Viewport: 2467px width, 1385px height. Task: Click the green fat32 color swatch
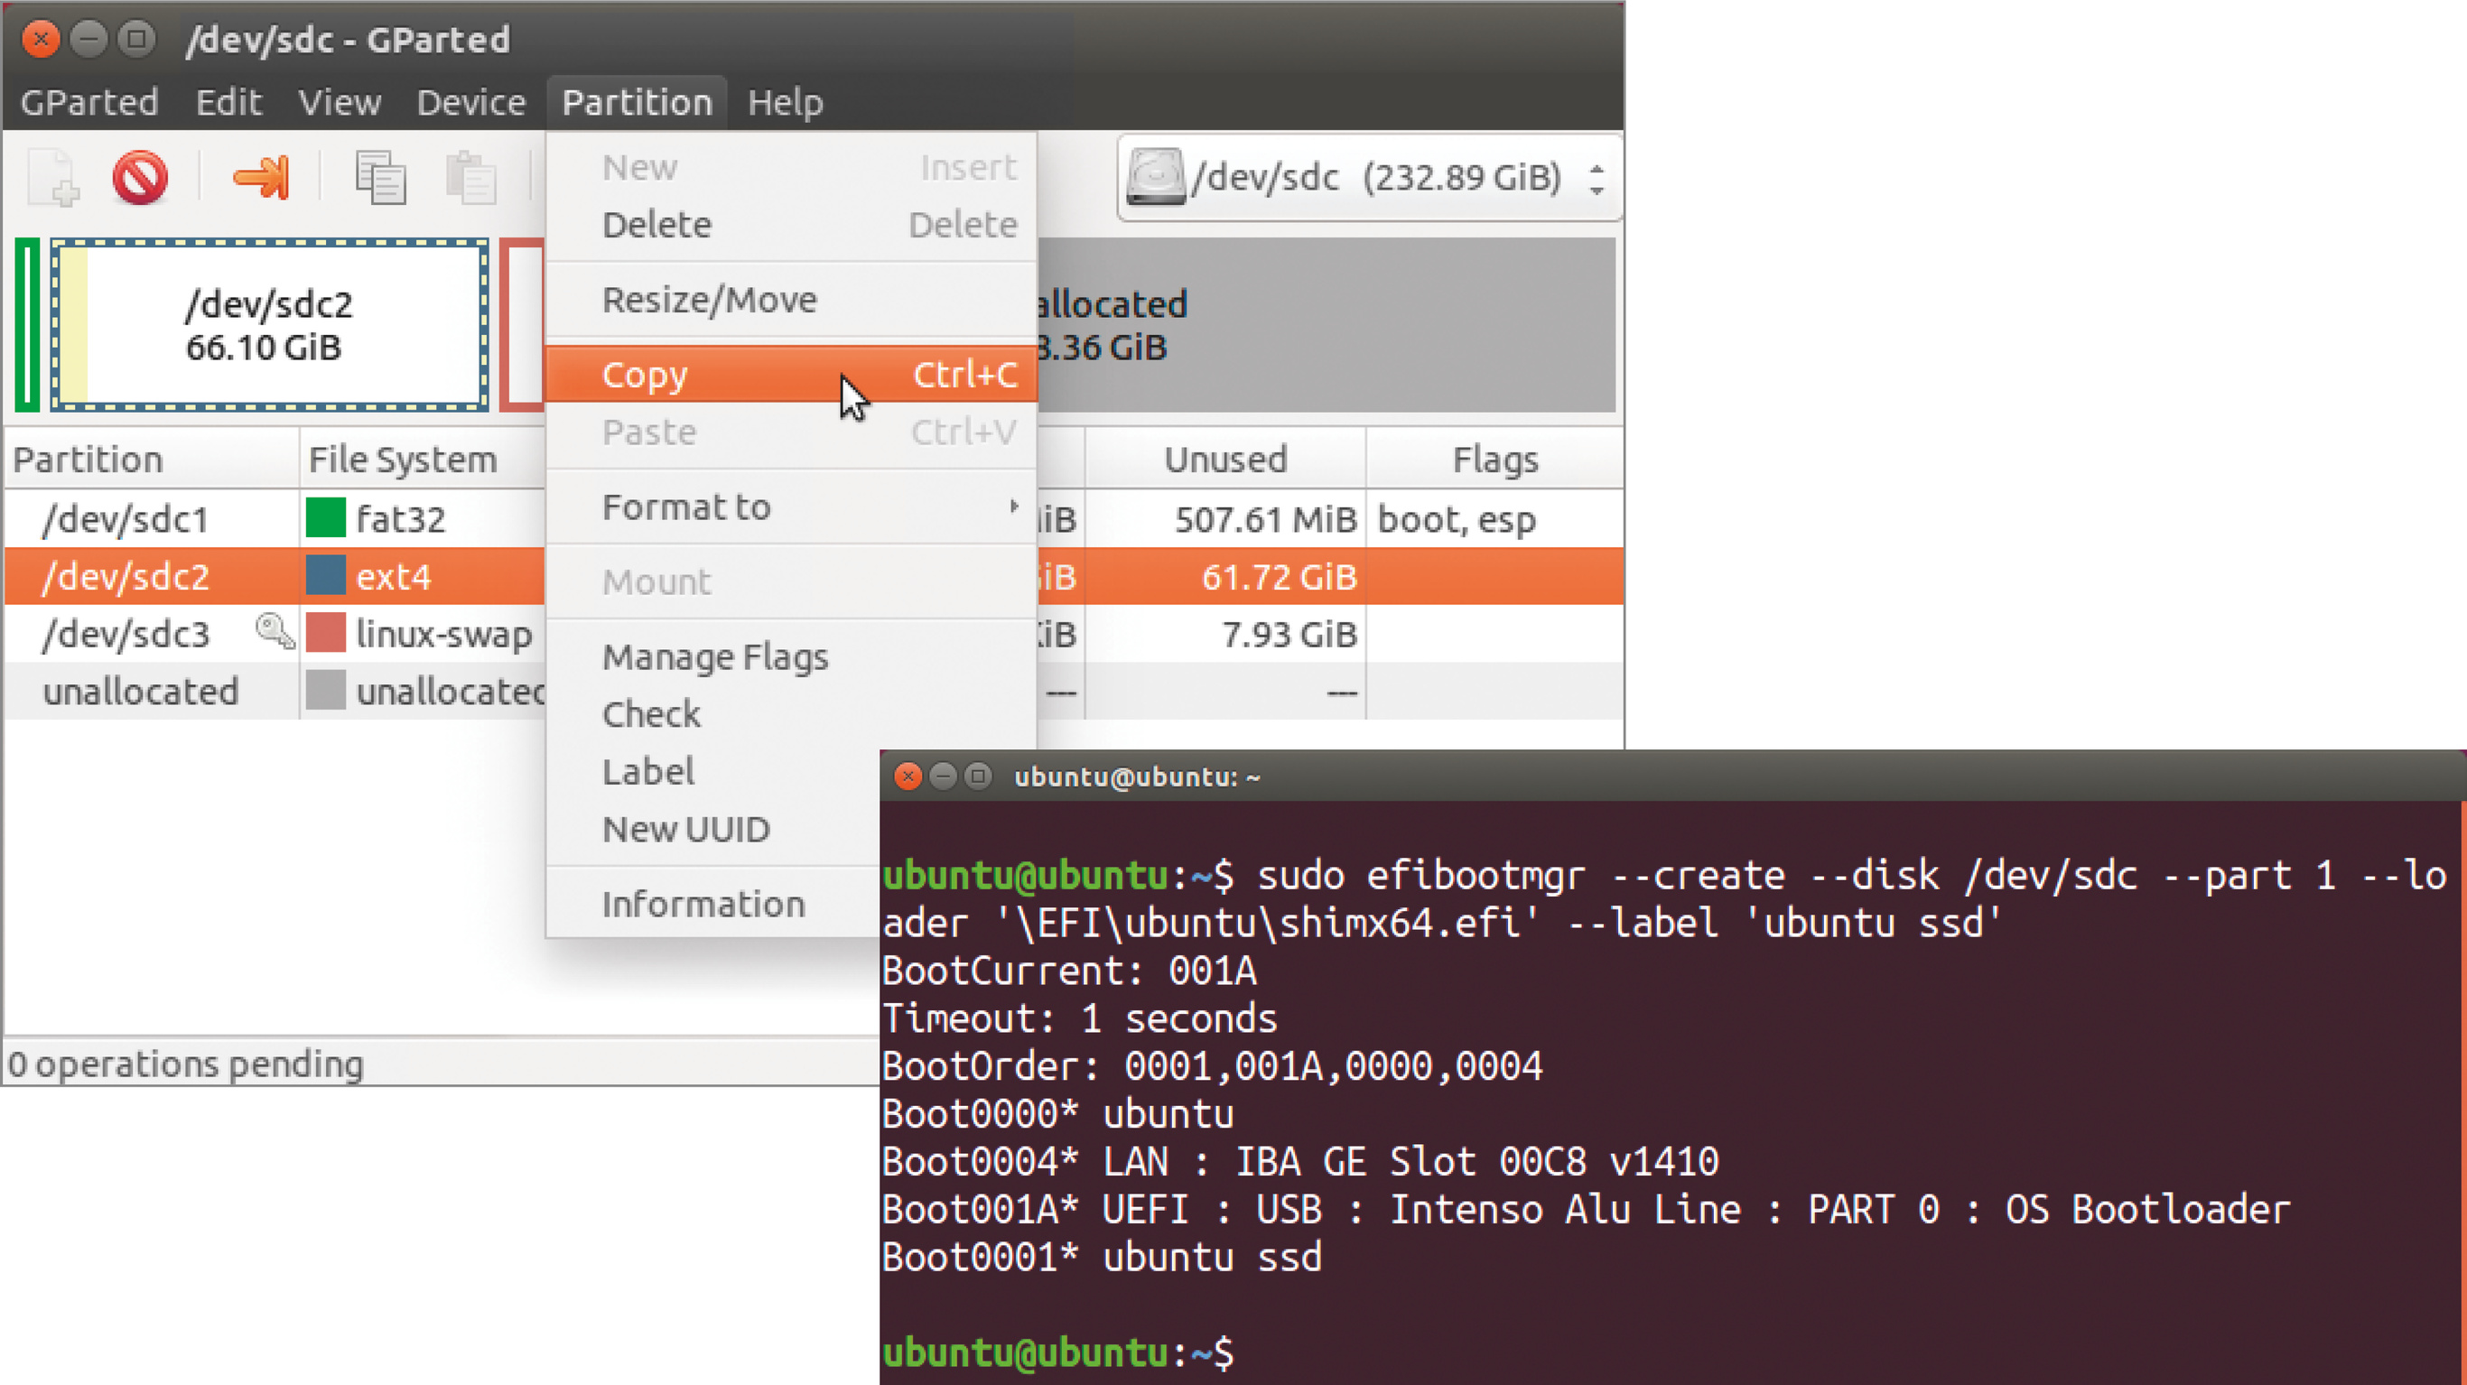[x=326, y=518]
